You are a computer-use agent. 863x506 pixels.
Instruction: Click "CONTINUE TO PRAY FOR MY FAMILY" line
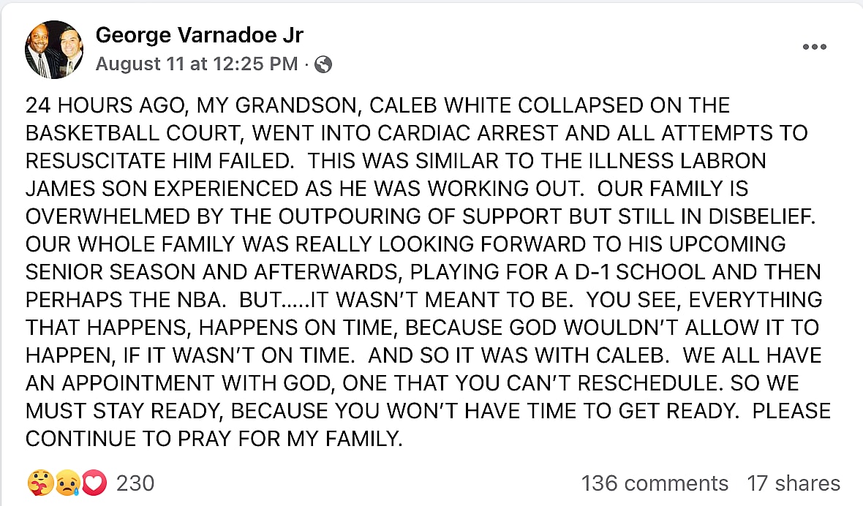pos(214,439)
